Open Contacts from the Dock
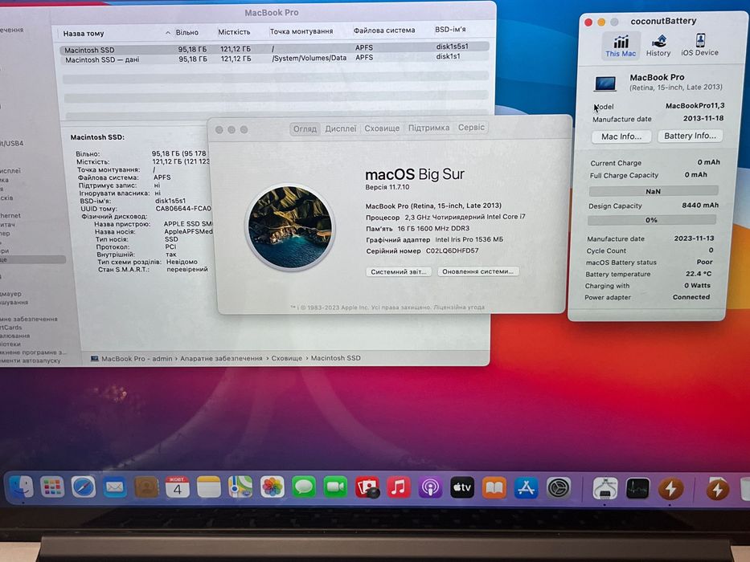This screenshot has height=562, width=750. pyautogui.click(x=146, y=487)
